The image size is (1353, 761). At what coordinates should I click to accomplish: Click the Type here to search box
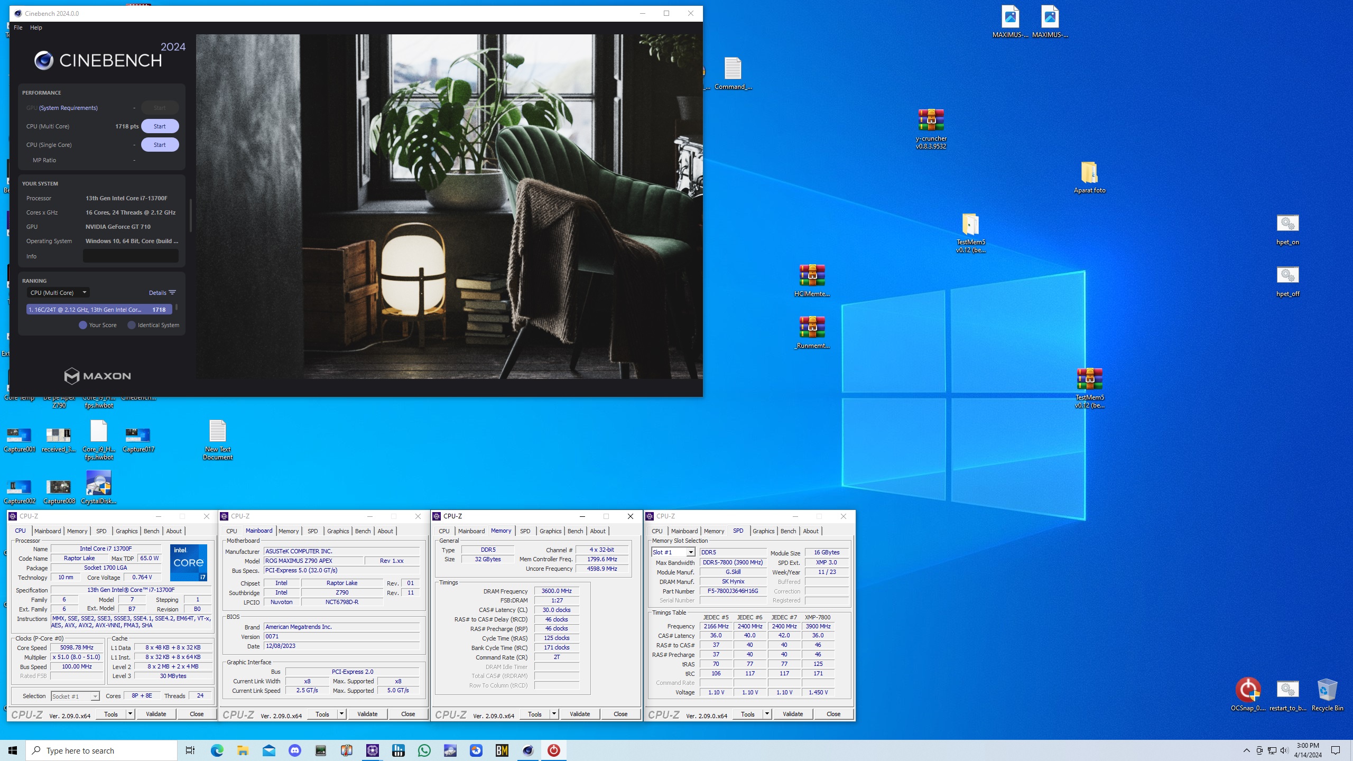pyautogui.click(x=101, y=750)
